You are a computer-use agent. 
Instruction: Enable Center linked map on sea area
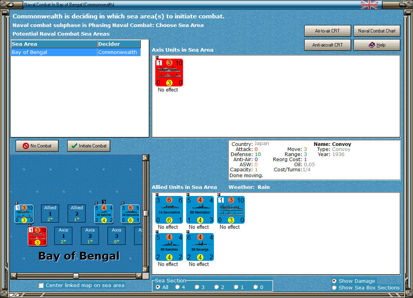pyautogui.click(x=41, y=285)
